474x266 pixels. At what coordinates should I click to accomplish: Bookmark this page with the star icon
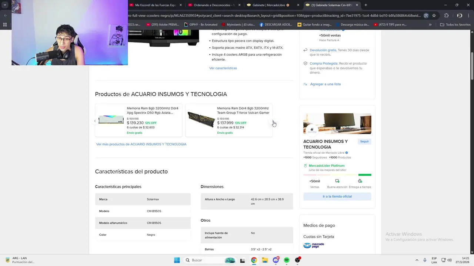tap(434, 16)
